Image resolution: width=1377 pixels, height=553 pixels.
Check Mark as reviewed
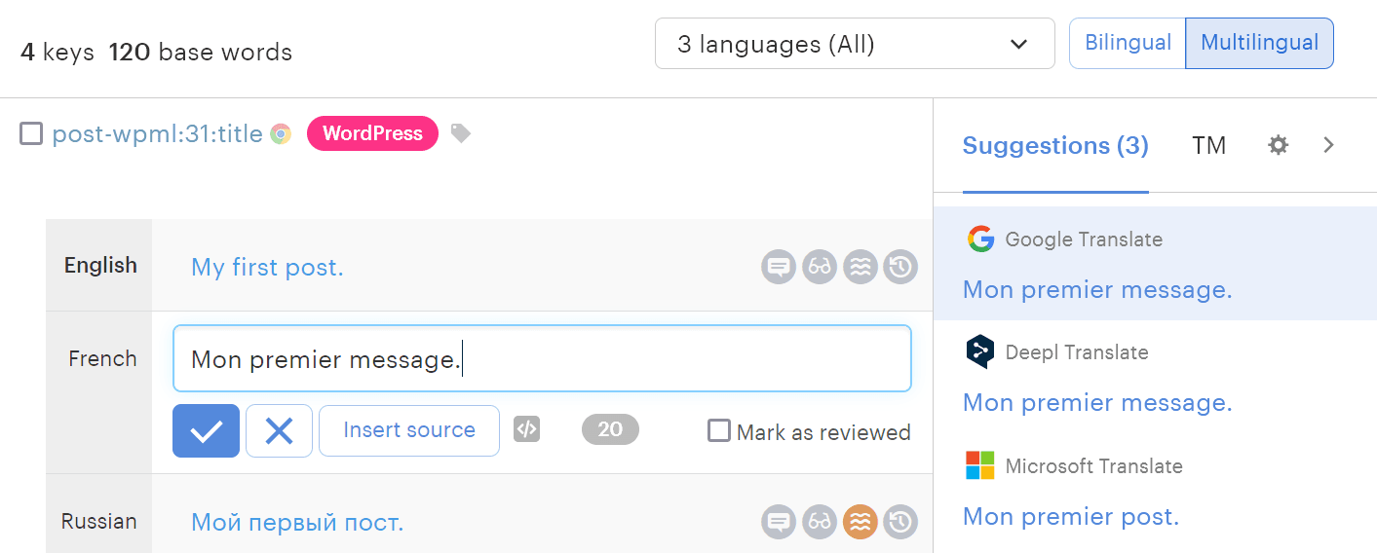tap(719, 430)
